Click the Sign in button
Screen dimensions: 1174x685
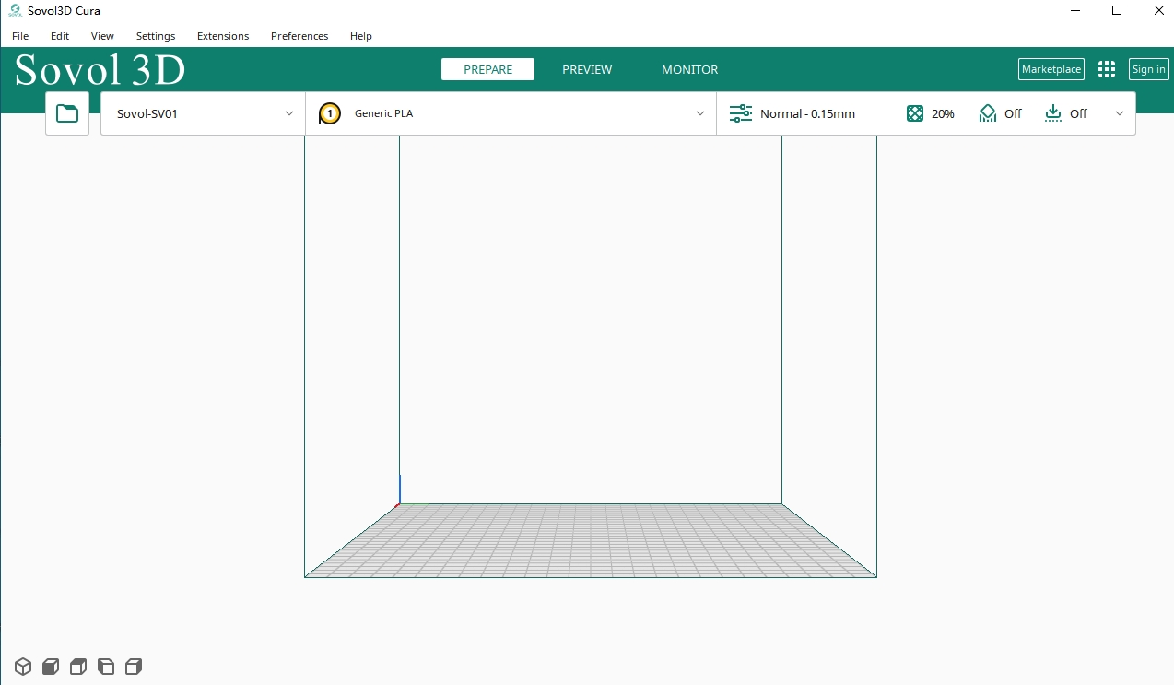point(1148,69)
